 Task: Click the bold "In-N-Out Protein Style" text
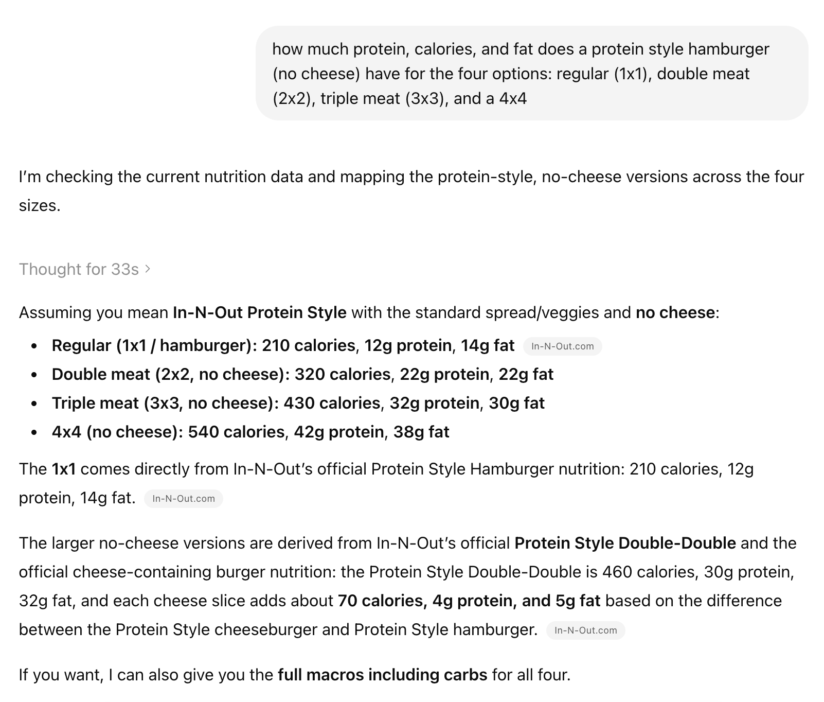[259, 312]
